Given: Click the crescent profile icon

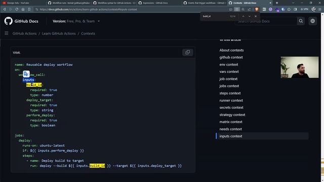Looking at the screenshot, I should (x=314, y=9).
